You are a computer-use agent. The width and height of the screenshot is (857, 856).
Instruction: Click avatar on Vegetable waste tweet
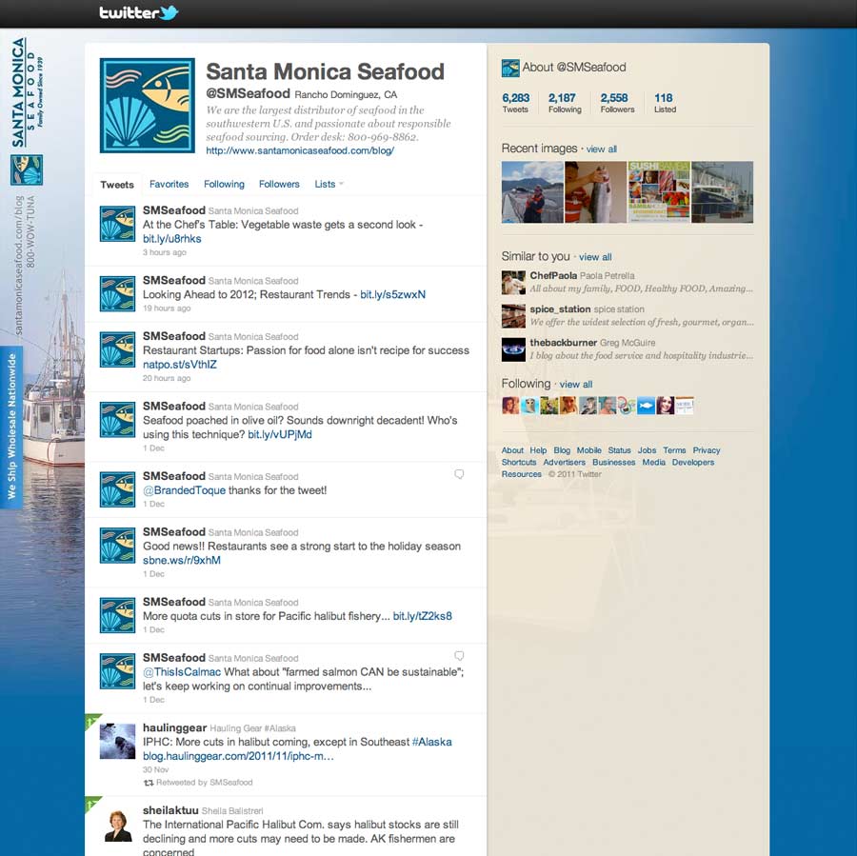coord(117,224)
